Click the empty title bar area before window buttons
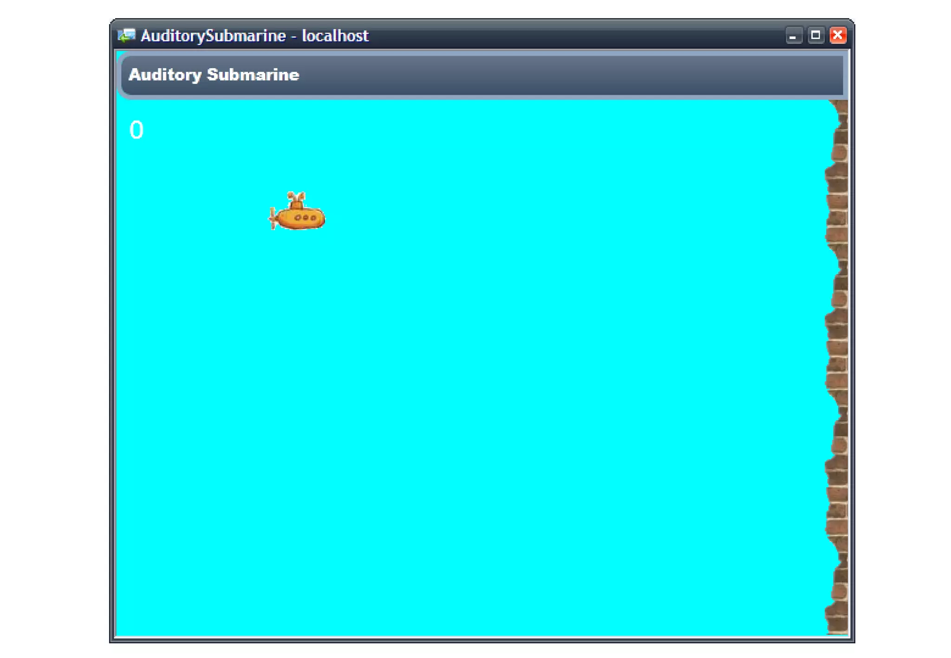 tap(580, 36)
